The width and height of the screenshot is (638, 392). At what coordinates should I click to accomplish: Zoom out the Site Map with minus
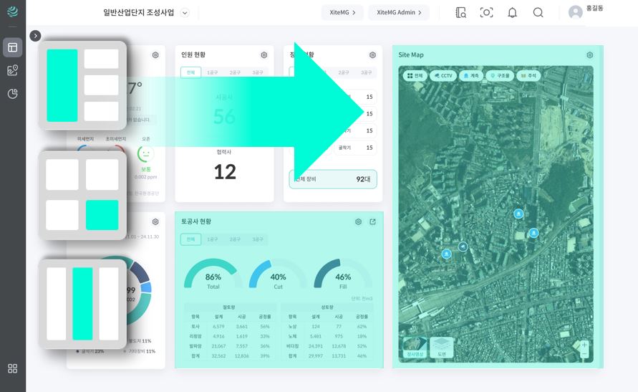pos(584,355)
